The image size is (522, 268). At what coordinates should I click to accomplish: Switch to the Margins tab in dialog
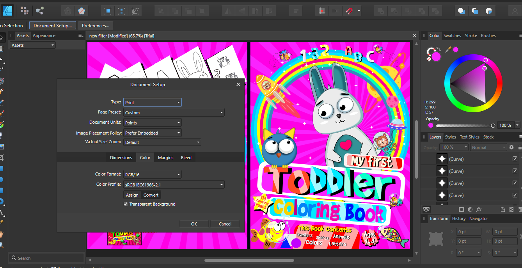pyautogui.click(x=165, y=158)
